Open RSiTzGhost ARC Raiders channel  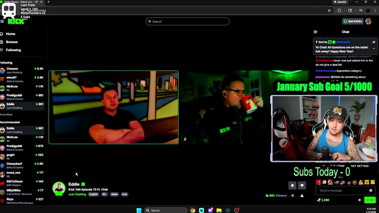(x=22, y=183)
